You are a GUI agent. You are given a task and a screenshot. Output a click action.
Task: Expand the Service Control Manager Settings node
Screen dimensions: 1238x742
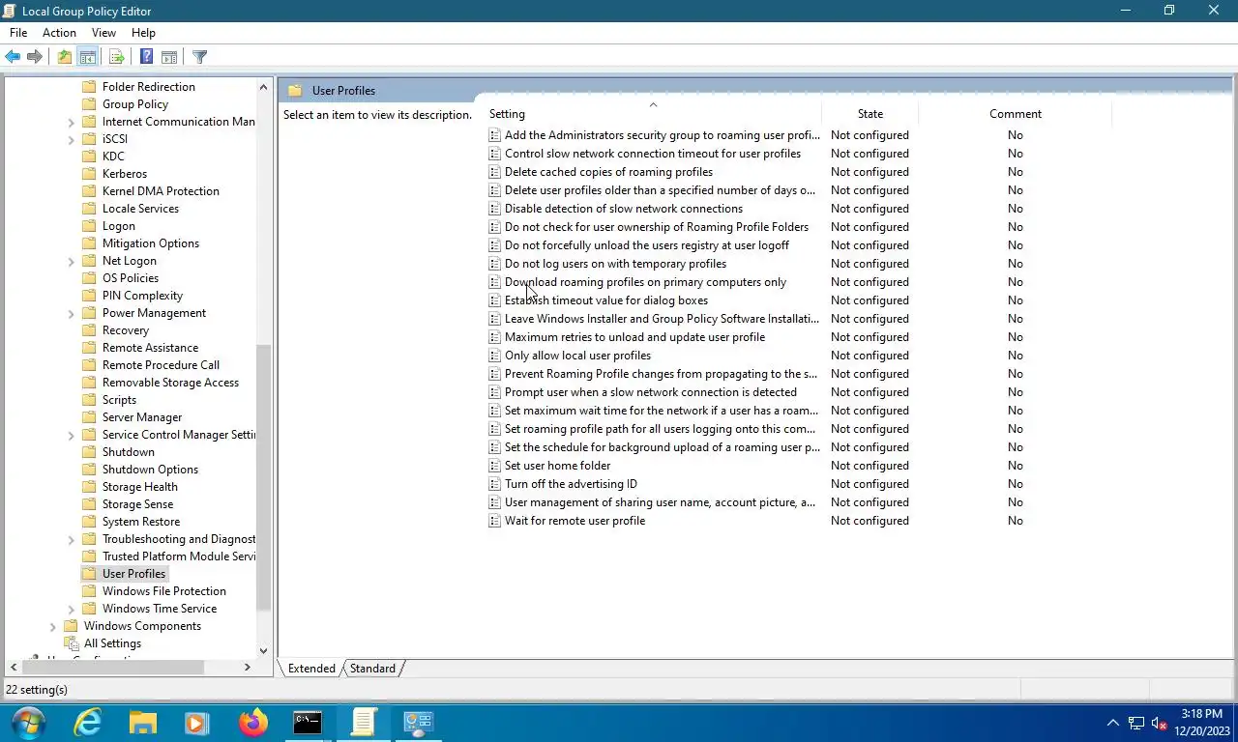pyautogui.click(x=72, y=435)
